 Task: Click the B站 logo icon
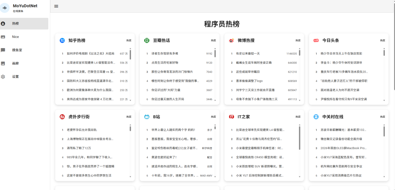click(x=147, y=117)
